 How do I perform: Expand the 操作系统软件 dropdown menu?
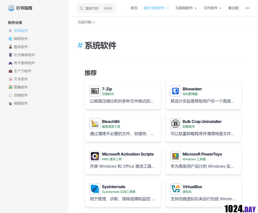click(x=156, y=8)
